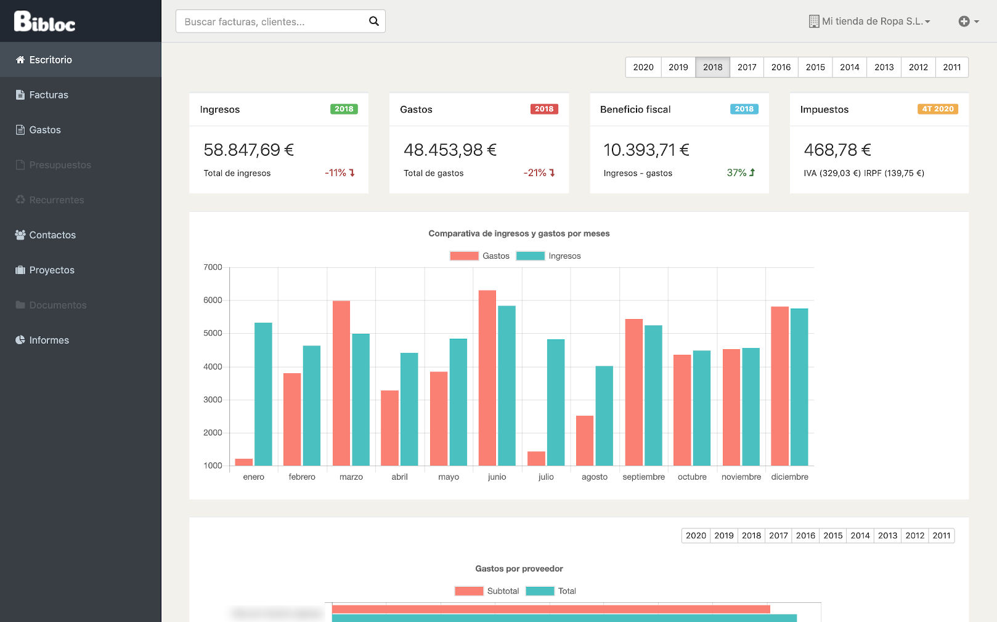Click the enero Ingresos bar
Viewport: 997px width, 622px height.
click(263, 394)
